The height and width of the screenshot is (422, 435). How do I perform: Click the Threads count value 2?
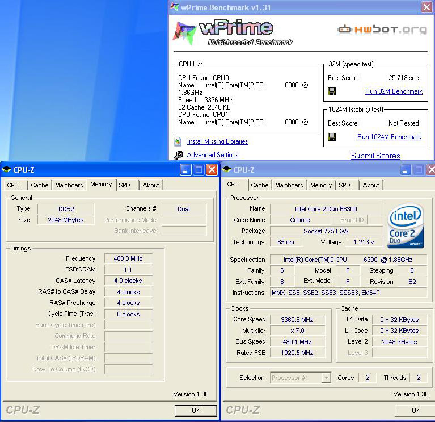coord(419,378)
